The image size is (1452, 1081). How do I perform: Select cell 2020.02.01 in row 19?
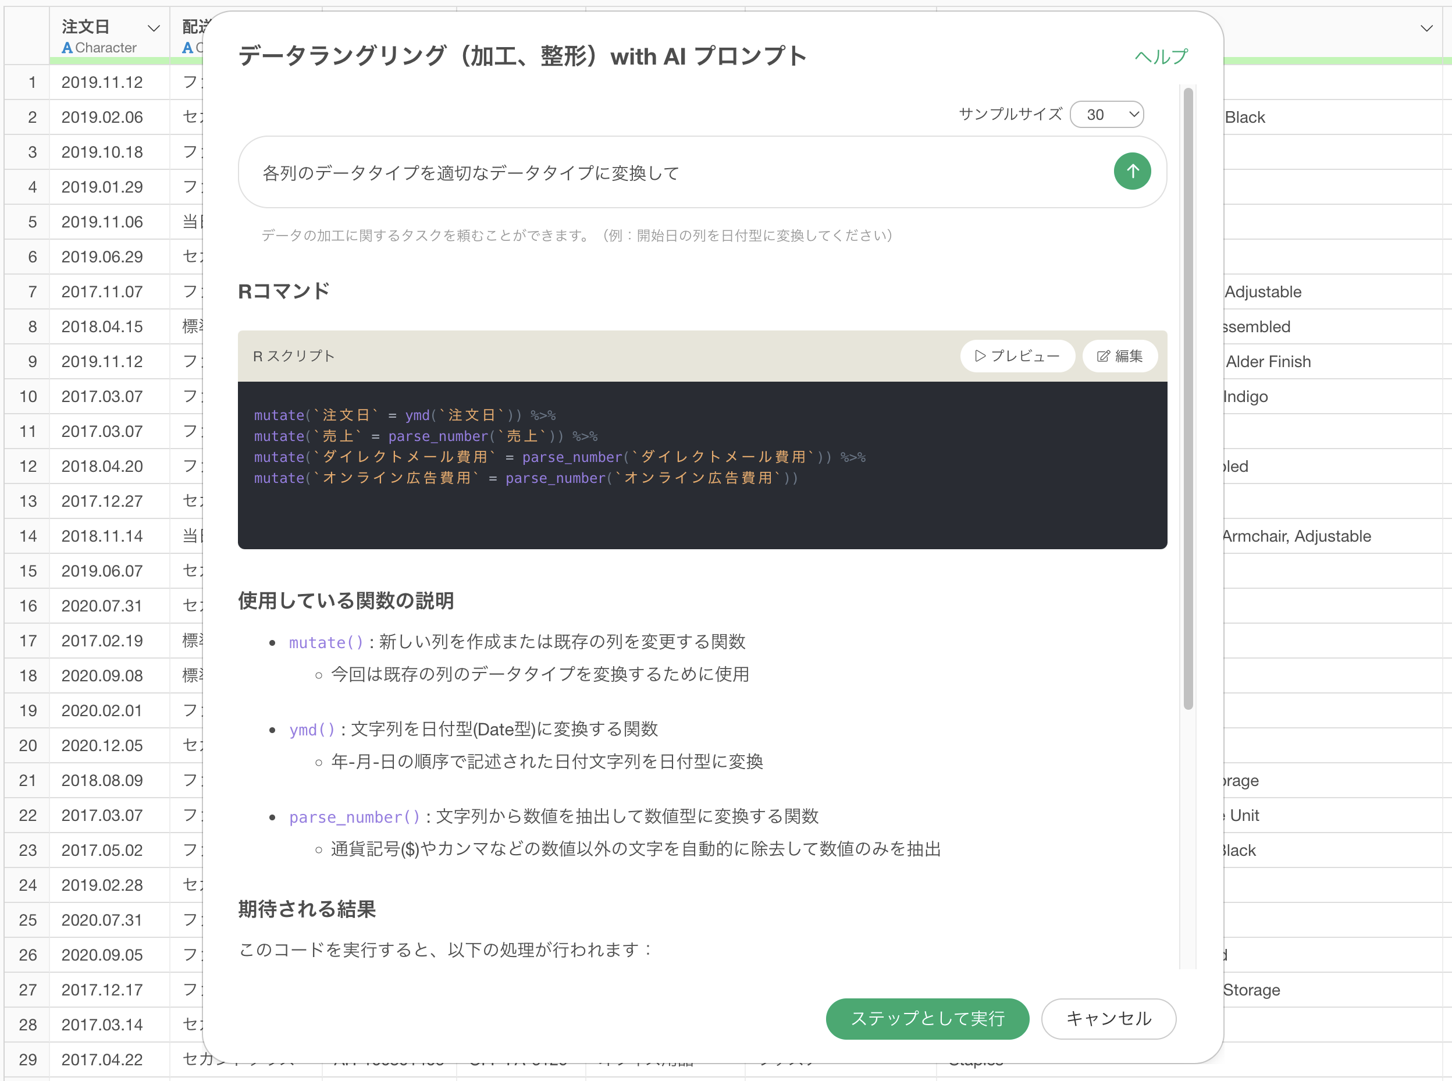[109, 710]
